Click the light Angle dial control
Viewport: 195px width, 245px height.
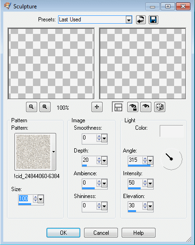(x=171, y=159)
